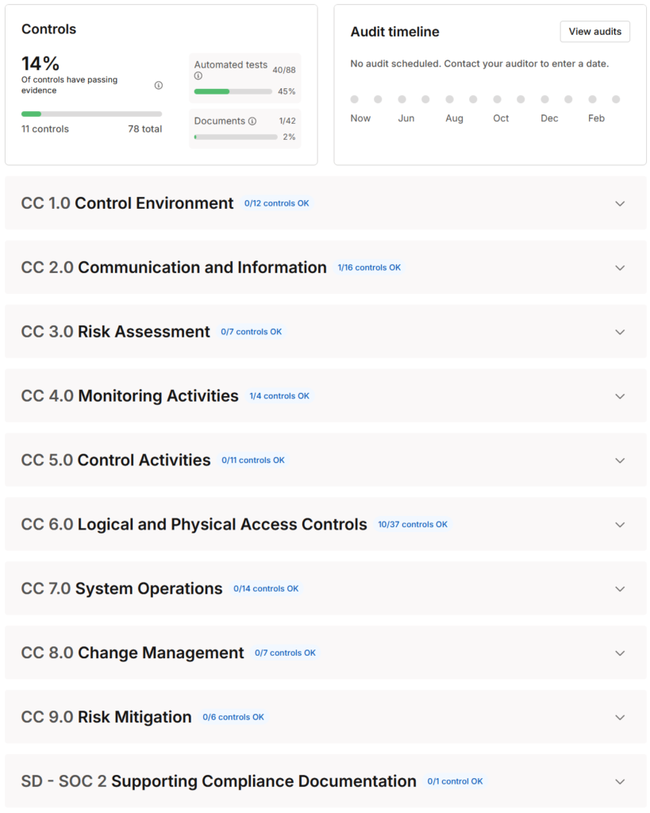The width and height of the screenshot is (650, 813).
Task: Expand SD - SOC 2 Supporting Compliance Documentation chevron
Action: coord(620,781)
